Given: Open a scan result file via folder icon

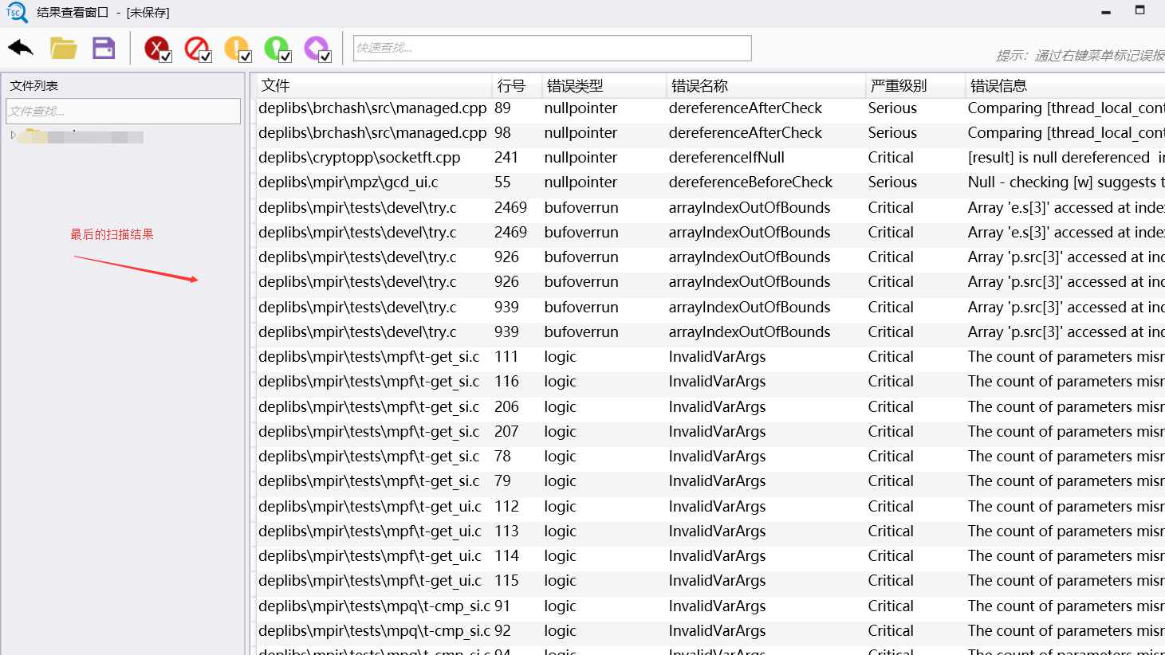Looking at the screenshot, I should tap(63, 48).
